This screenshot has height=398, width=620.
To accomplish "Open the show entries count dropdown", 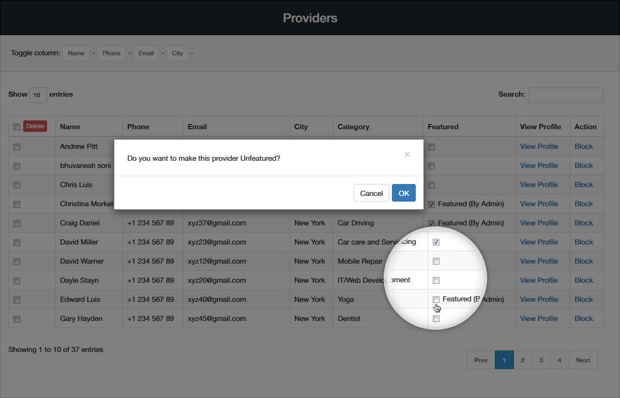I will tap(38, 95).
